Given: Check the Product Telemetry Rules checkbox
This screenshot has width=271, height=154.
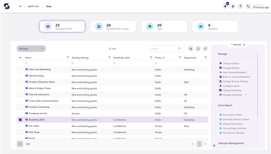Looking at the screenshot, I should click(x=20, y=82).
